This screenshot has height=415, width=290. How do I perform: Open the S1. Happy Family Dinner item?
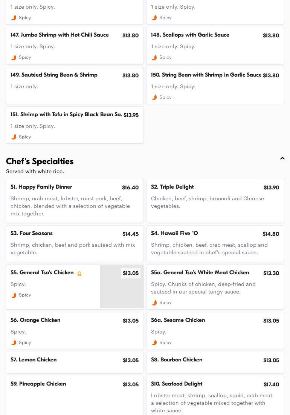[75, 201]
